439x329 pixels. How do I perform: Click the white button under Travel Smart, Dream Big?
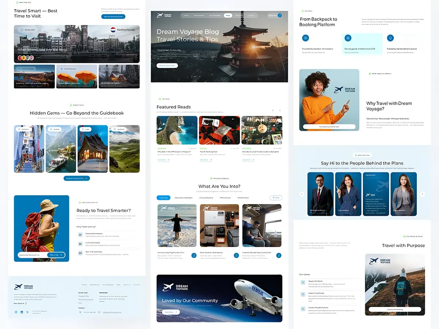coord(167,66)
